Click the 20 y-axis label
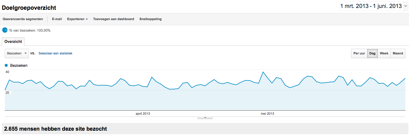This screenshot has width=409, height=136. (x=7, y=93)
